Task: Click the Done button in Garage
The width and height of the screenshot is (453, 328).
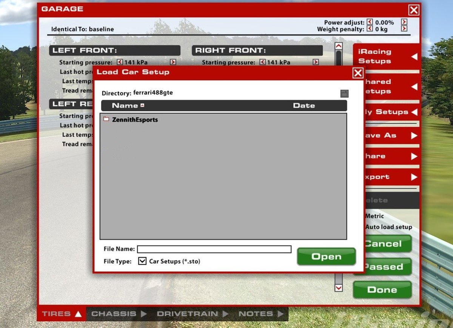Action: click(x=382, y=290)
